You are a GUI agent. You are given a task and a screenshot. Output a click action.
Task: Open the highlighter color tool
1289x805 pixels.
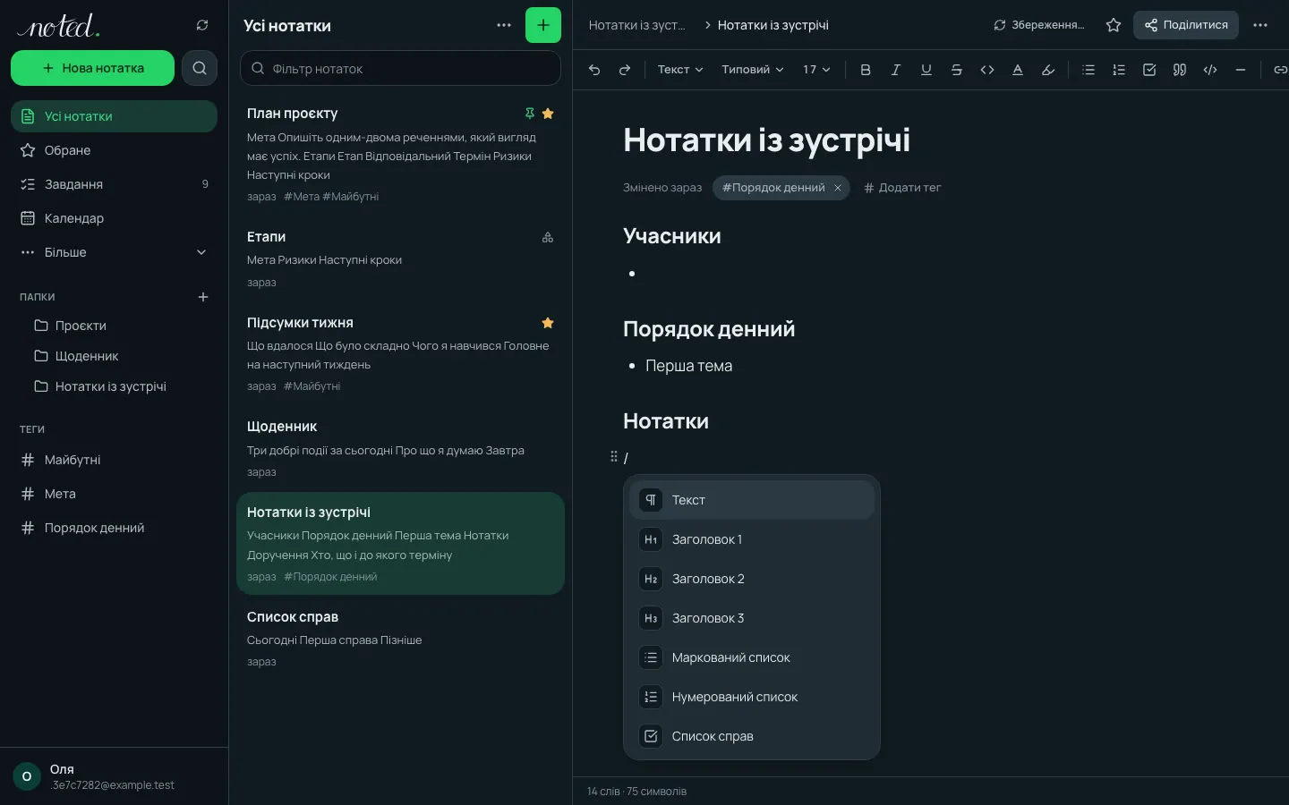coord(1048,70)
